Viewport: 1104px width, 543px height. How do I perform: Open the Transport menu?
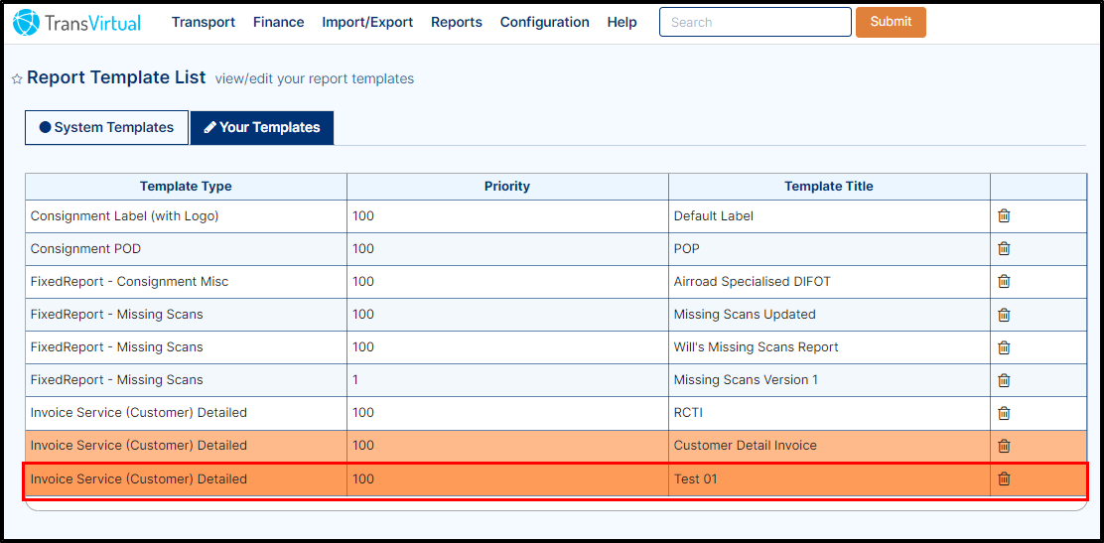pos(204,22)
